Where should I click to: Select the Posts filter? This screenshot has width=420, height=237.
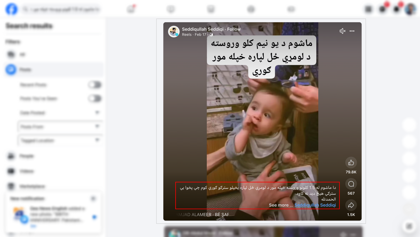click(x=54, y=70)
